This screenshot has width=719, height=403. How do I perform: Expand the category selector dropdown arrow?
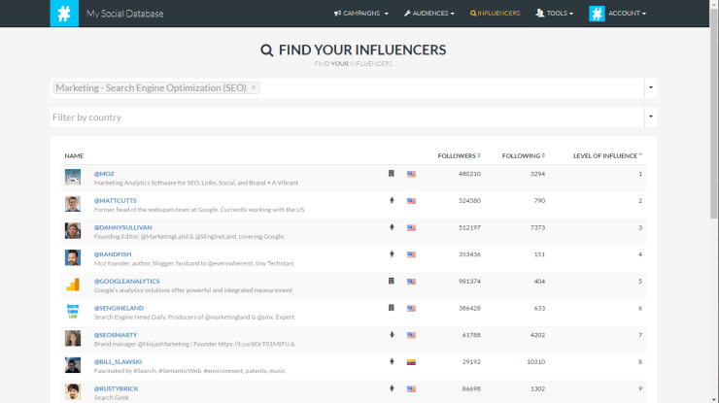coord(651,87)
